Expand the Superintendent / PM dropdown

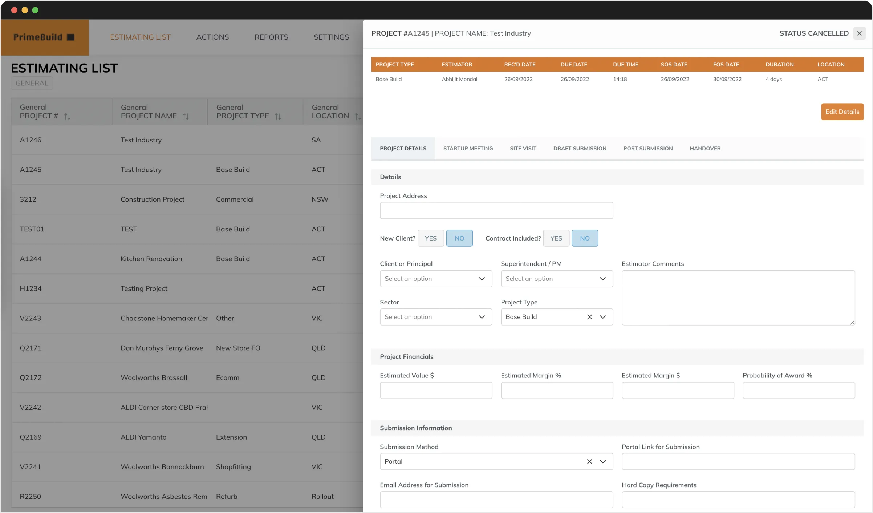[x=556, y=279]
